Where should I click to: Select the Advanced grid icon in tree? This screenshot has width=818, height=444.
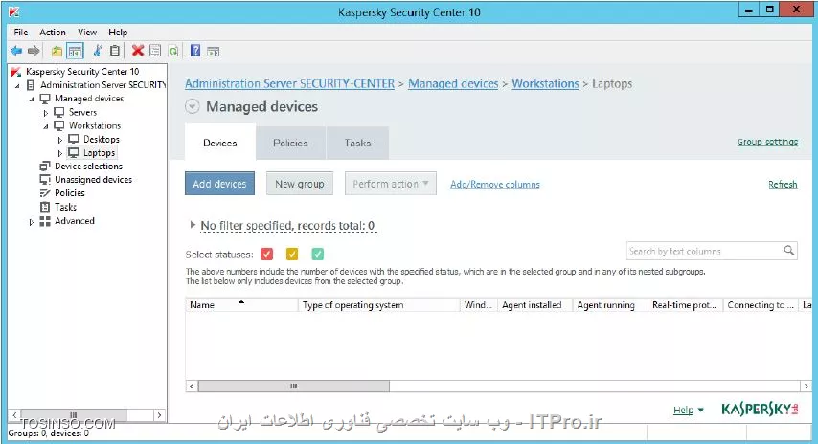pos(45,221)
